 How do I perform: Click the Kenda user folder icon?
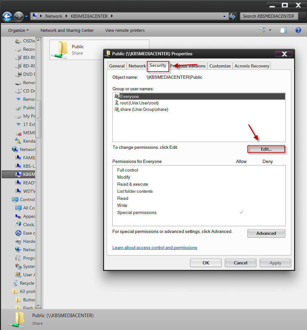pyautogui.click(x=18, y=141)
